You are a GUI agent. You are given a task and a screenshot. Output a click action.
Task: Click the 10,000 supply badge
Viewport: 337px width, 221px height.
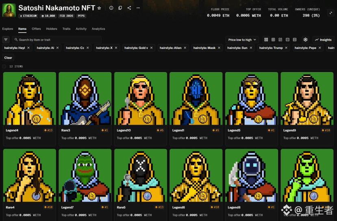pyautogui.click(x=48, y=16)
